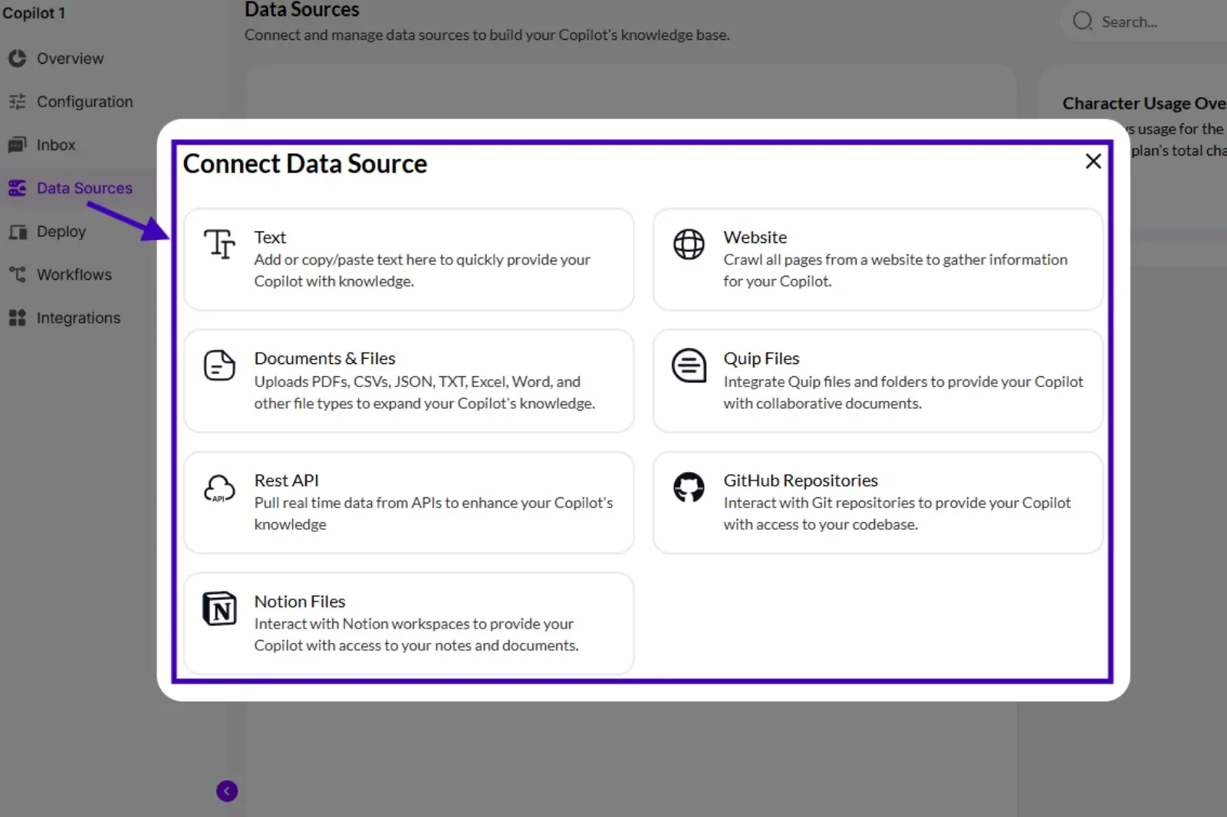Click the 'Integrate Quip files and folders' description
Viewport: 1227px width, 817px height.
click(903, 392)
